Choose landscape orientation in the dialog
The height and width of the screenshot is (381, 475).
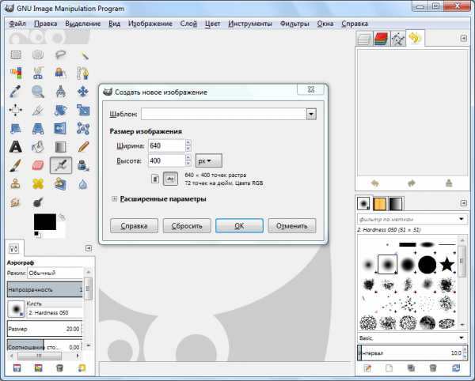point(170,179)
